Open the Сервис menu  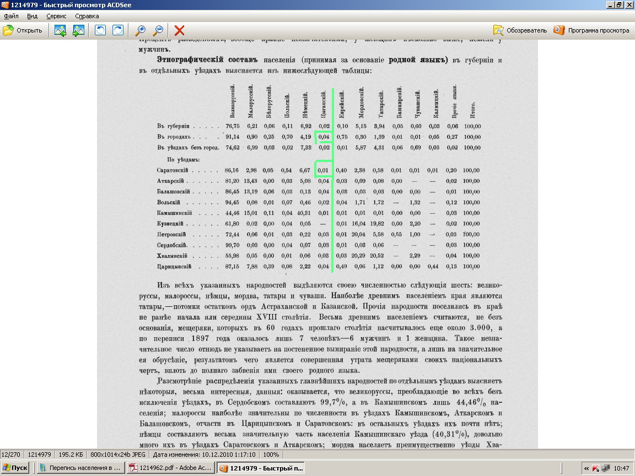tap(56, 16)
